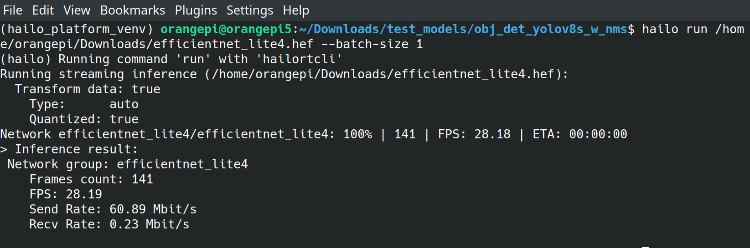
Task: Open the Settings menu
Action: point(250,10)
